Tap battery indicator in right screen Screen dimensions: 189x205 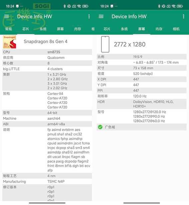pos(180,6)
